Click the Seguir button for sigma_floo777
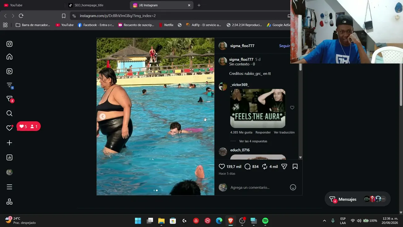 pyautogui.click(x=284, y=46)
